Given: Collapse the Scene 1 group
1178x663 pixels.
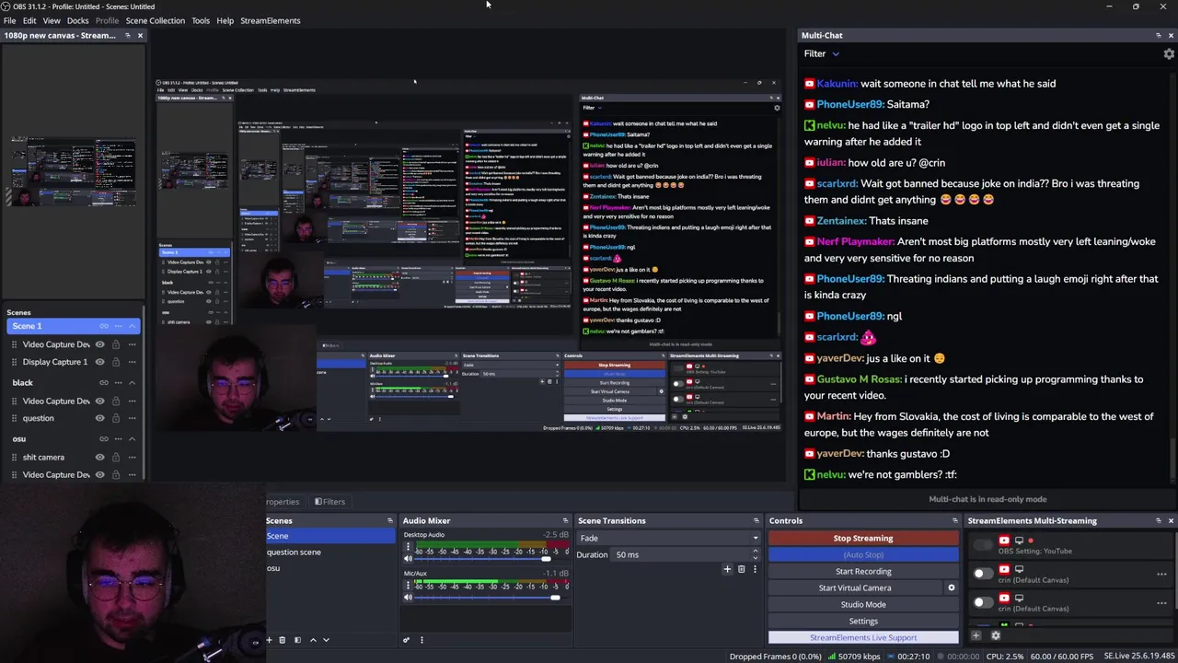Looking at the screenshot, I should [132, 326].
